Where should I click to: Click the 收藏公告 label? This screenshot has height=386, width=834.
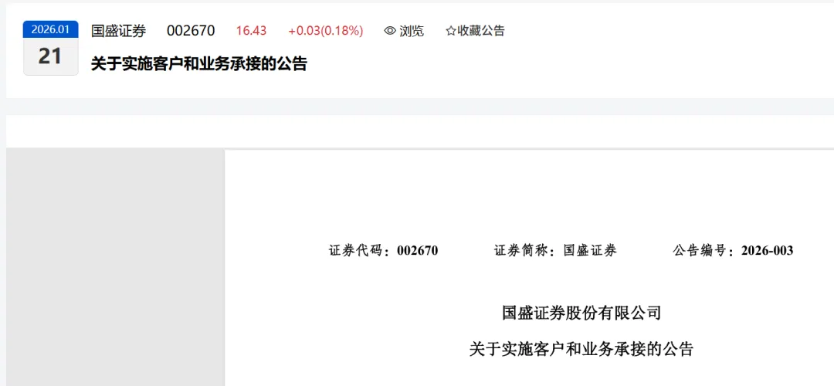pos(481,31)
